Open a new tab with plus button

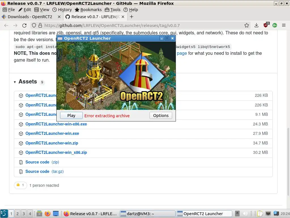pyautogui.click(x=131, y=17)
